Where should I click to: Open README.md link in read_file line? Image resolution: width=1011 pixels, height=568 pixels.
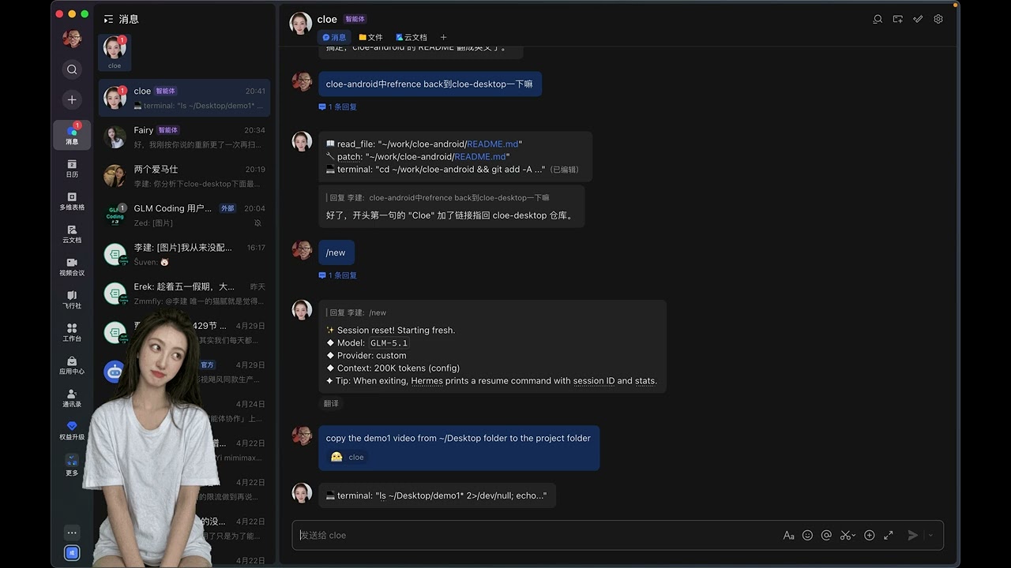493,144
